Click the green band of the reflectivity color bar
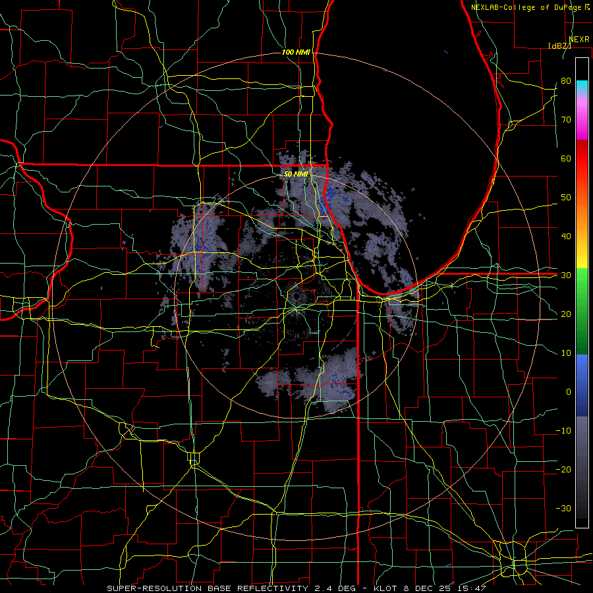 582,311
